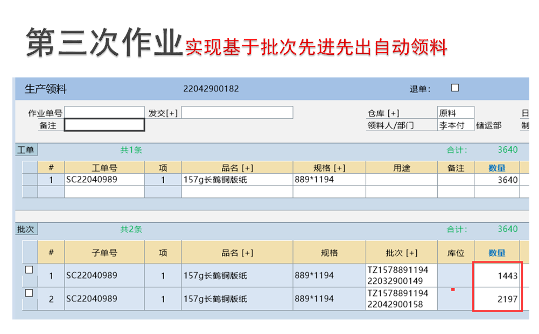
Task: Click the 批次 [+] column header
Action: [x=401, y=253]
